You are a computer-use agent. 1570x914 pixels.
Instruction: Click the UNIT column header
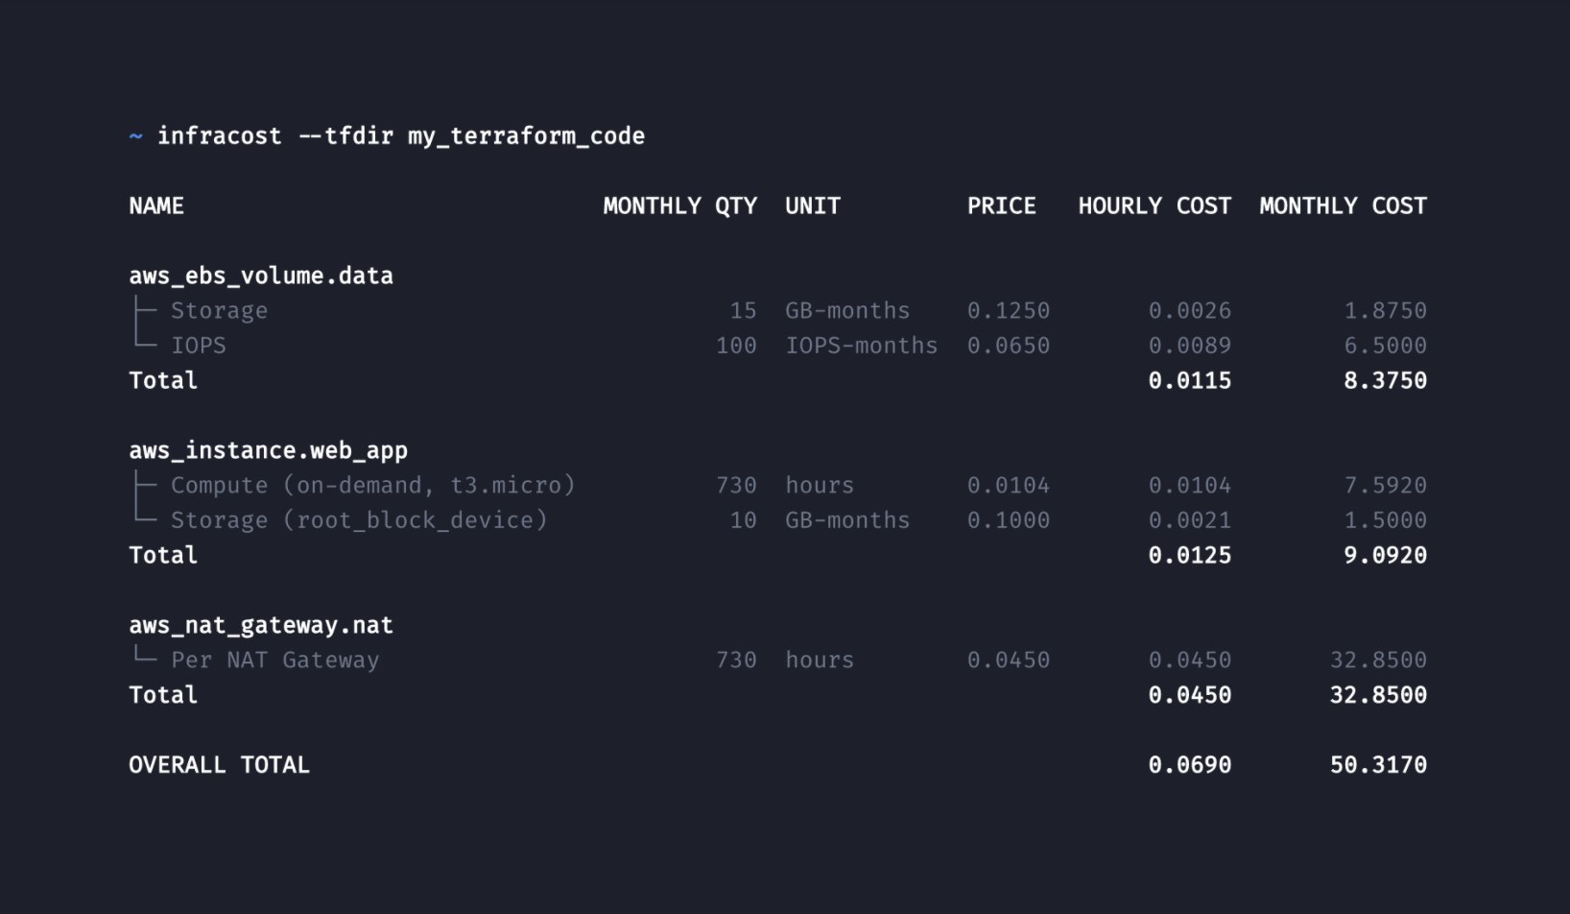812,206
